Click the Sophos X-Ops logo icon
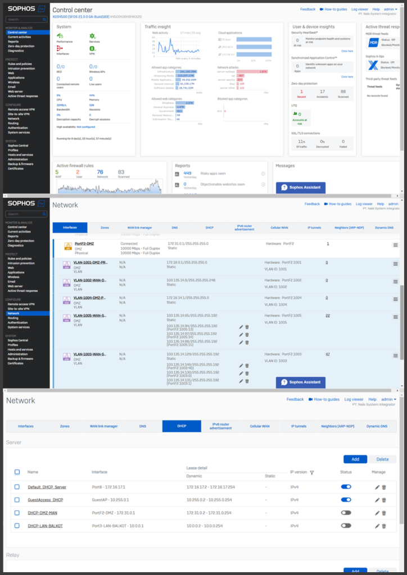407x575 pixels. 373,65
